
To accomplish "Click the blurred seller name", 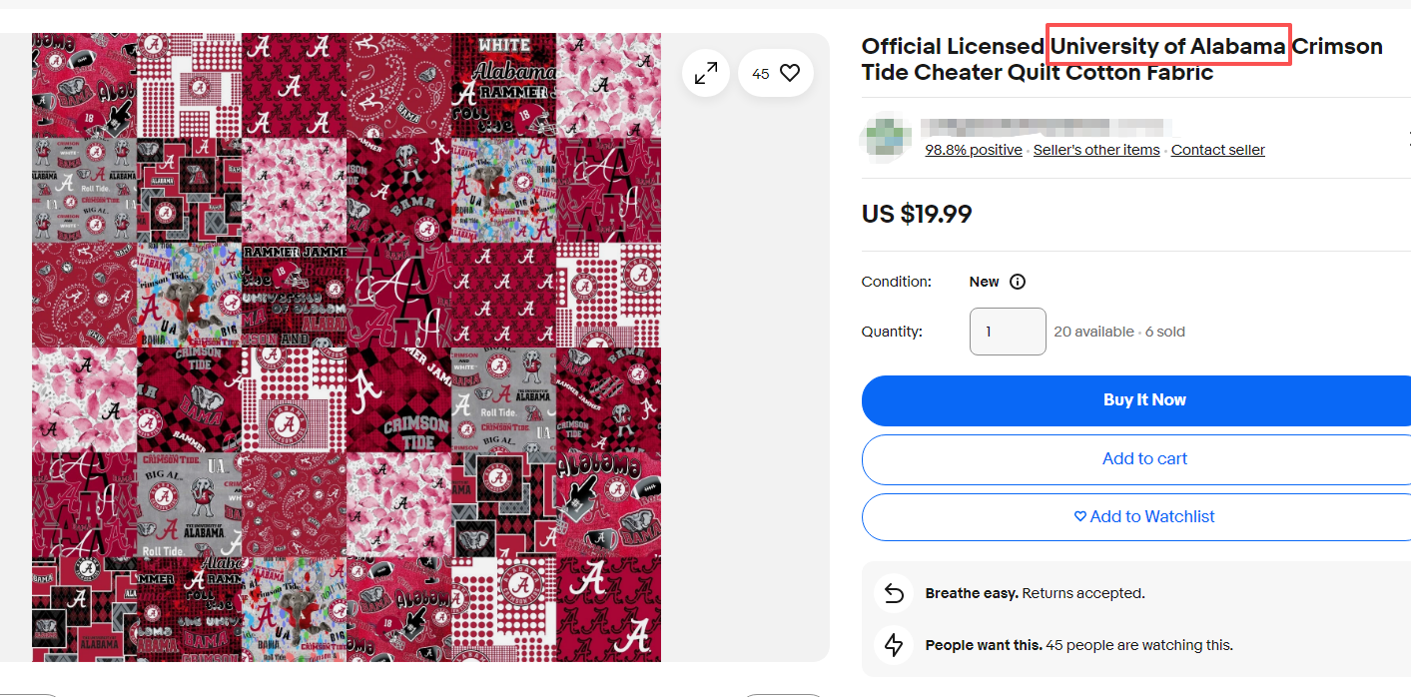I will pos(1044,127).
